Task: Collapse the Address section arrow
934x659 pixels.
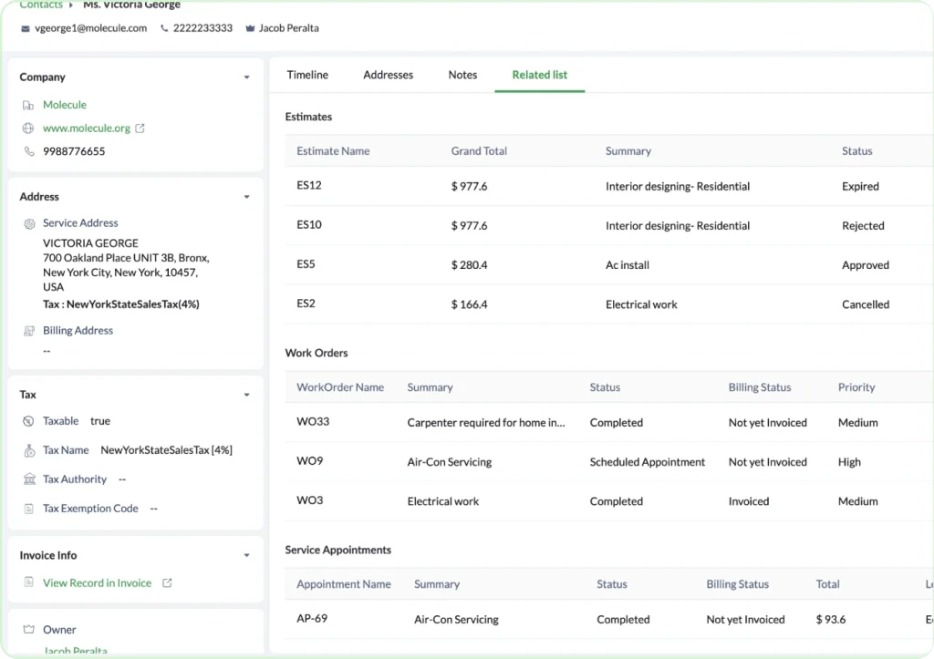Action: click(246, 197)
